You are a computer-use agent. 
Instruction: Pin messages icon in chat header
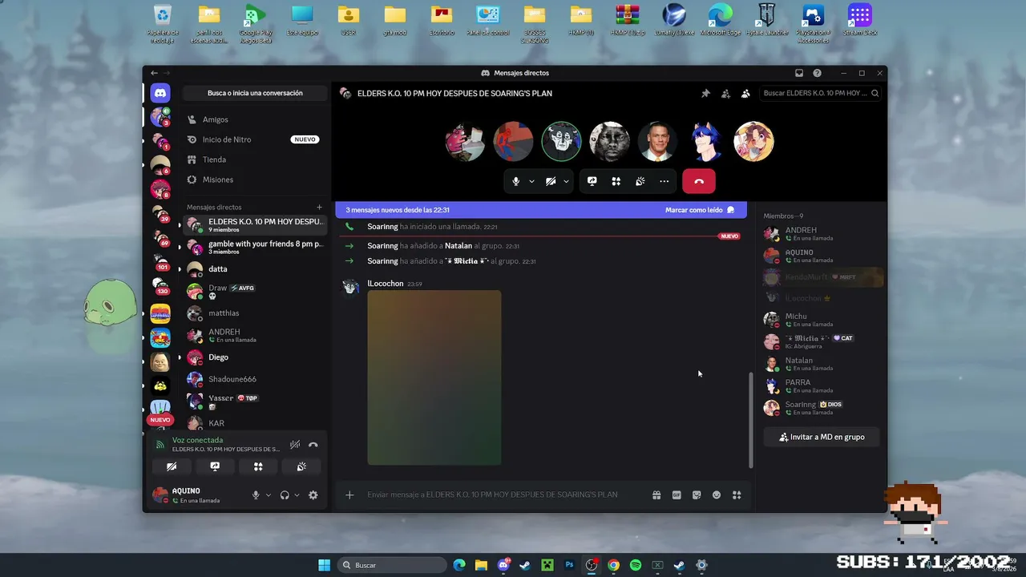(705, 94)
